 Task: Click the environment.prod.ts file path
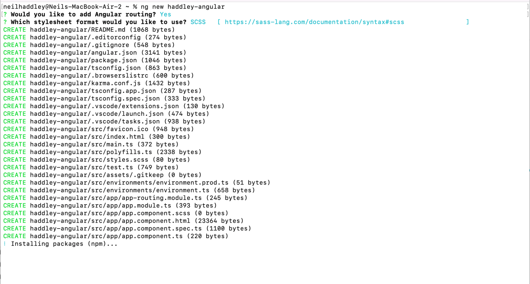(x=129, y=183)
